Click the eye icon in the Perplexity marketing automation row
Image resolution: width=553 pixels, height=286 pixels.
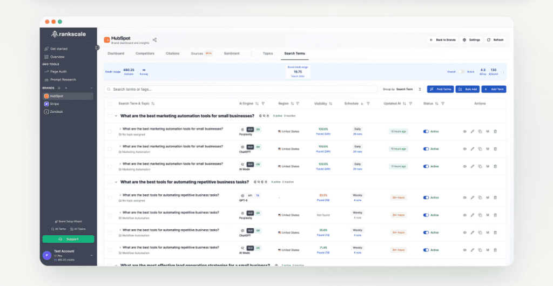coord(464,131)
